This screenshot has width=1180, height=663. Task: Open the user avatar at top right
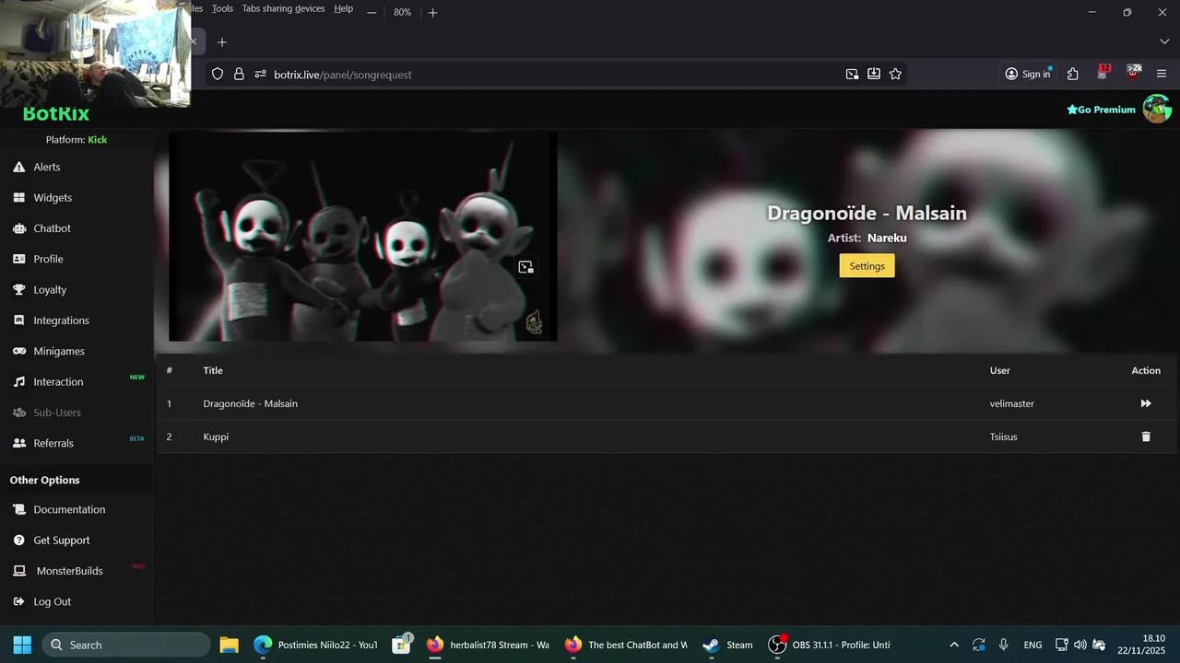[1157, 109]
